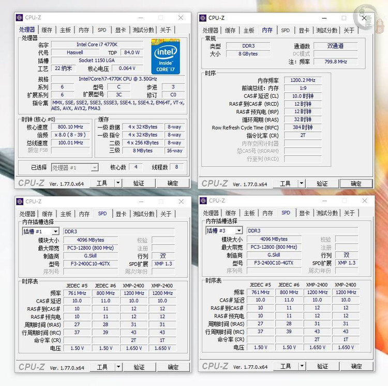This screenshot has height=386, width=388.
Task: Click 工具 button in top-right memory window
Action: click(285, 183)
